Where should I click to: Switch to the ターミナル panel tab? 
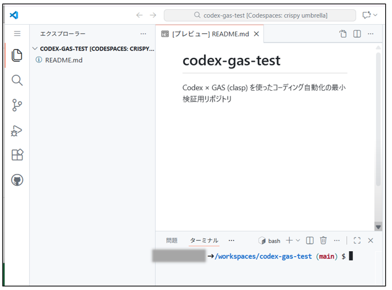pyautogui.click(x=204, y=241)
